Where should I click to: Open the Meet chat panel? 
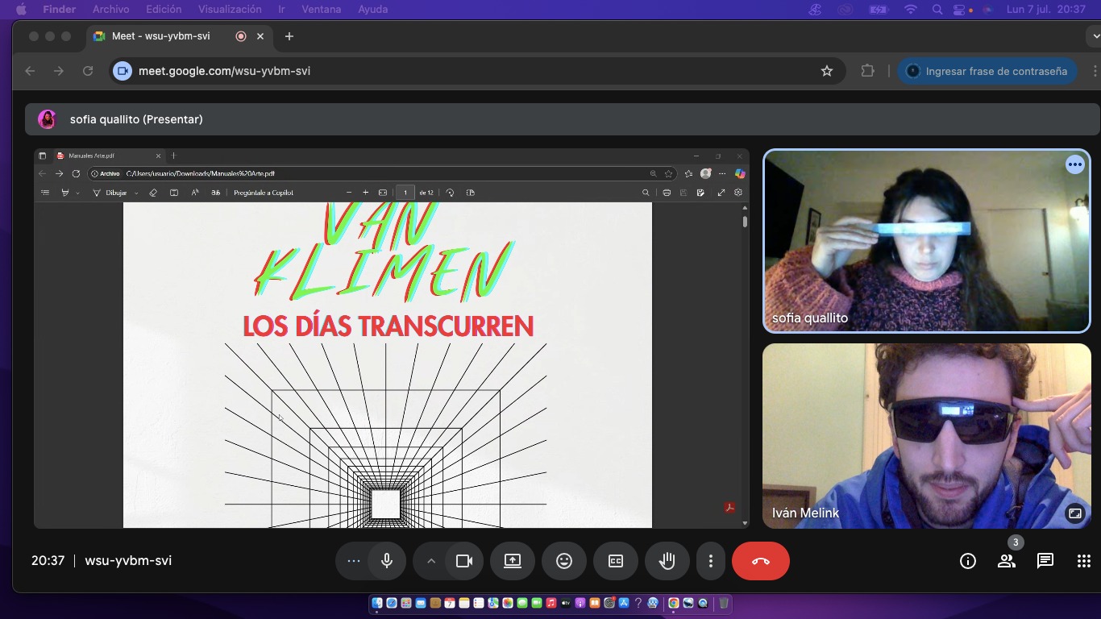click(1045, 560)
